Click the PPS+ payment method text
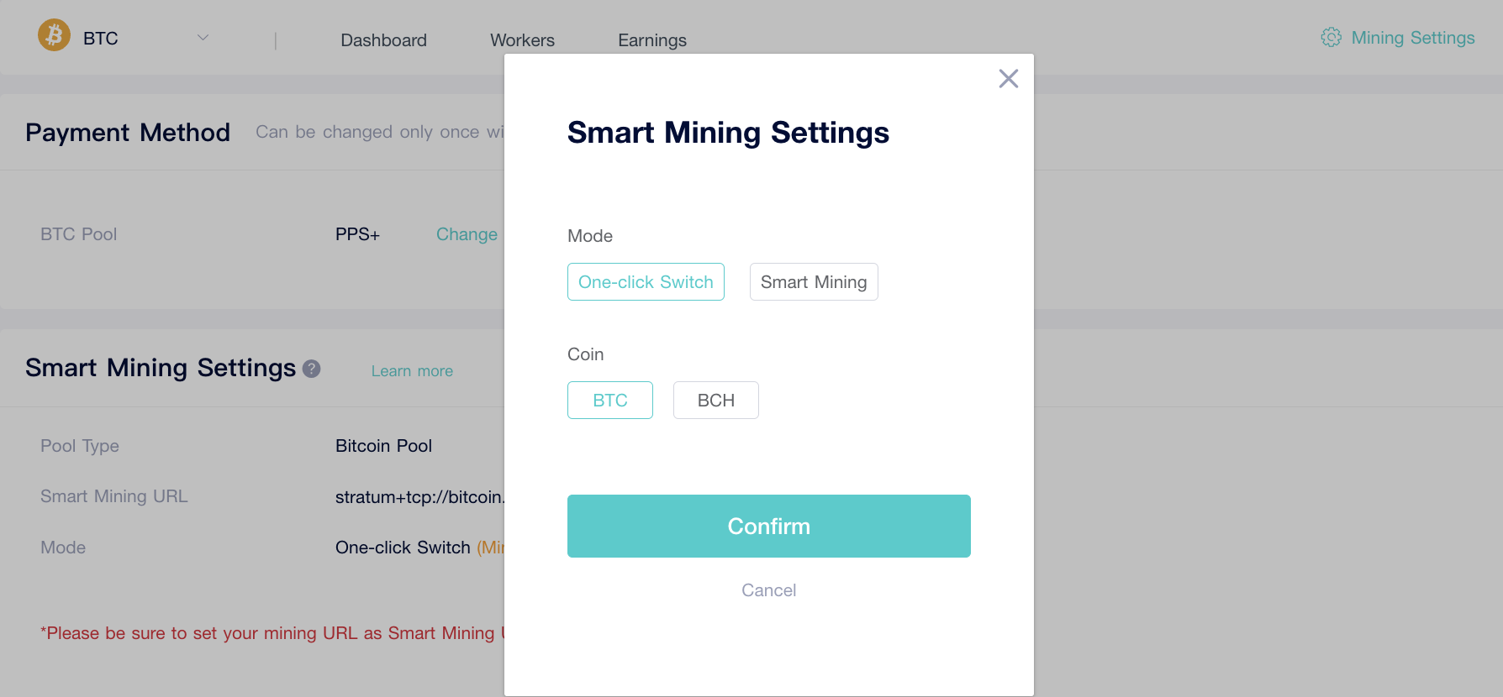This screenshot has height=697, width=1503. pyautogui.click(x=358, y=234)
